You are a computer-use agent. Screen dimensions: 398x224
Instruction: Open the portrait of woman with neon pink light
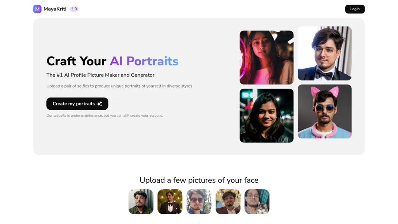267,58
